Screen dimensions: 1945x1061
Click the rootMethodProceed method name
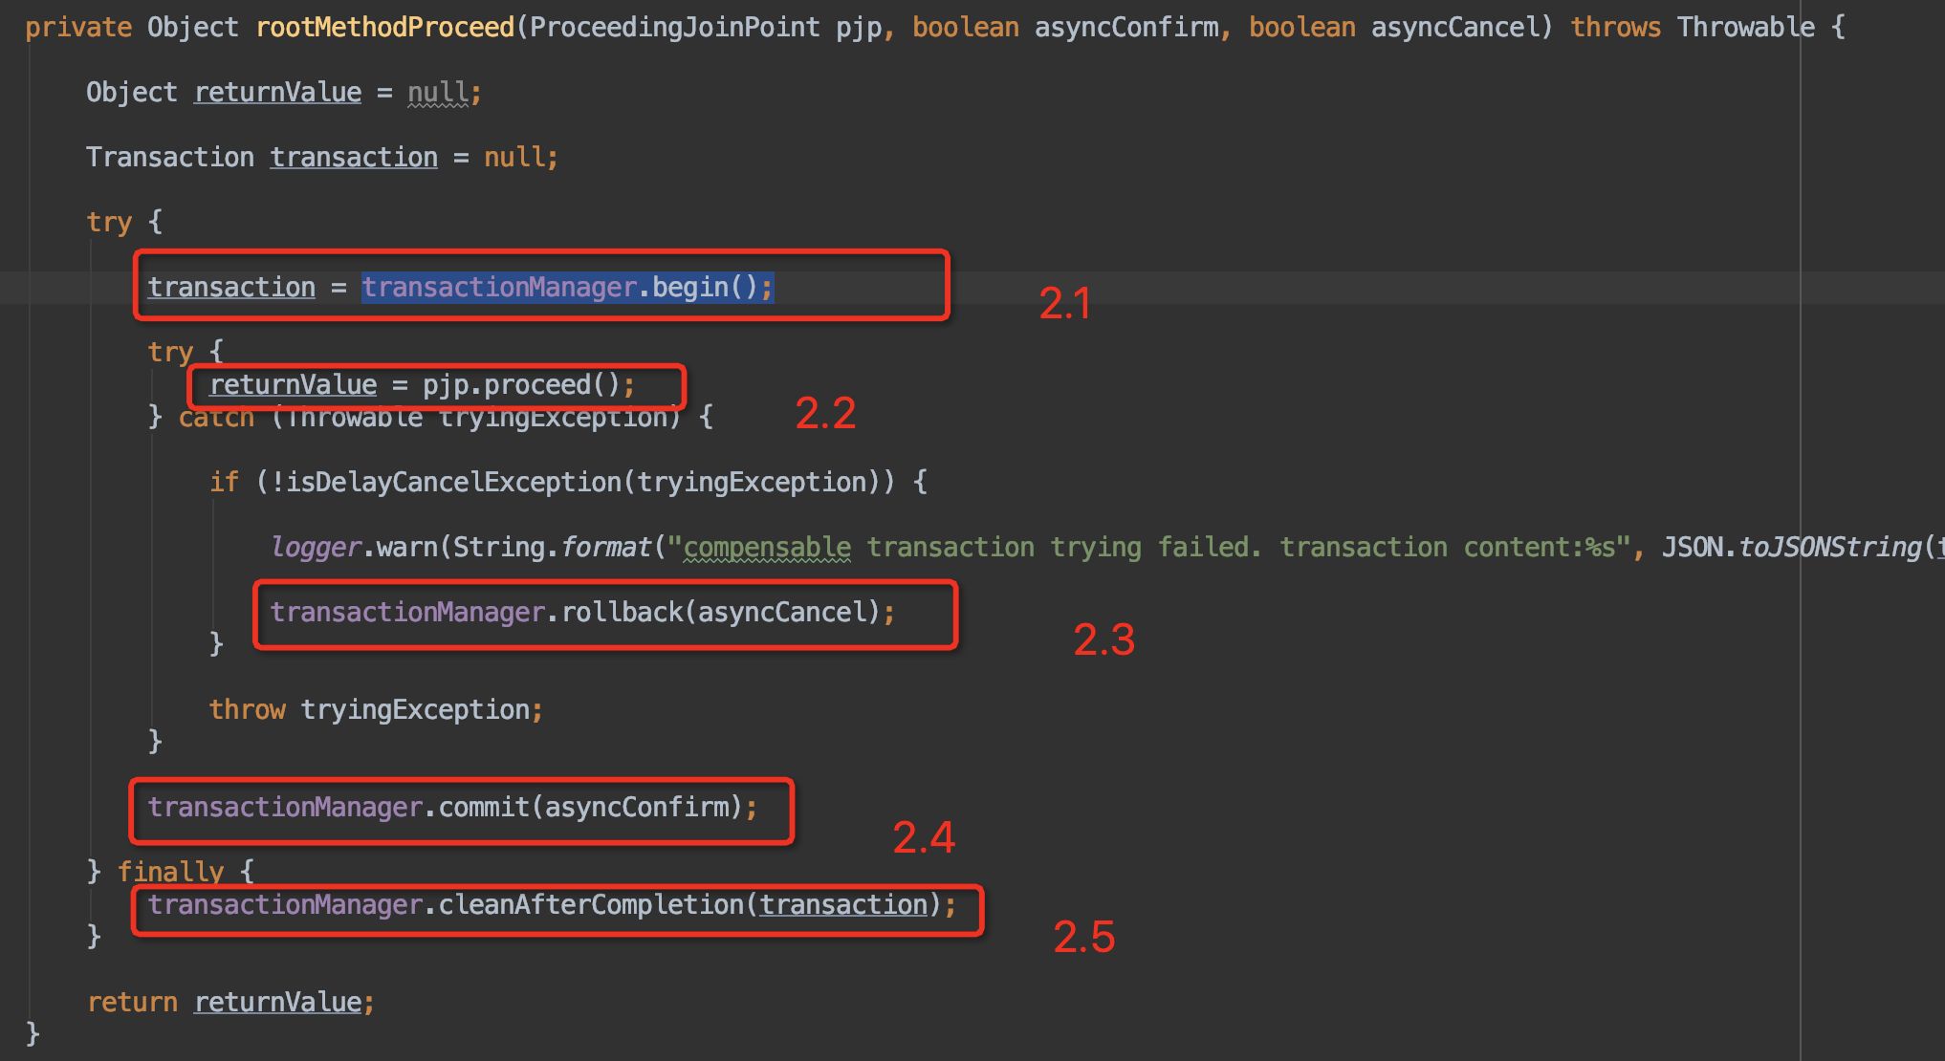[384, 27]
